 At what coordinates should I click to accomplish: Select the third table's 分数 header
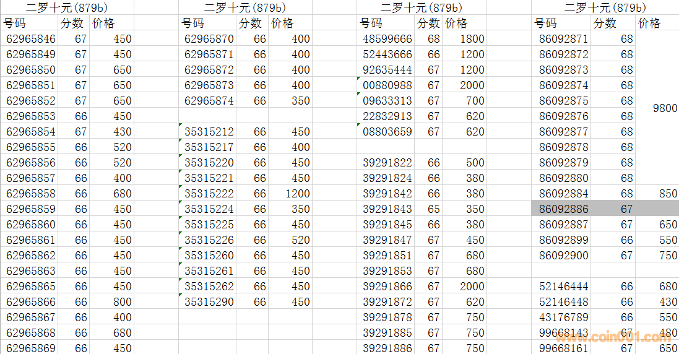tap(428, 24)
